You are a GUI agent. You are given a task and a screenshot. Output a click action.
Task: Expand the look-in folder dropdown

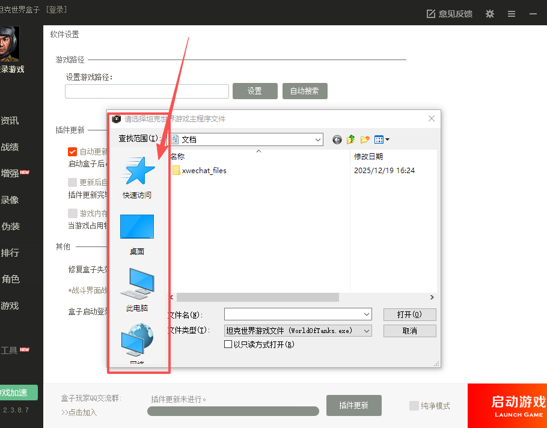[x=318, y=139]
